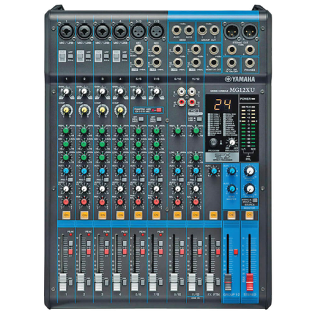315x315 pixels.
Task: Click channel 11/12 white RCA left input
Action: click(192, 91)
